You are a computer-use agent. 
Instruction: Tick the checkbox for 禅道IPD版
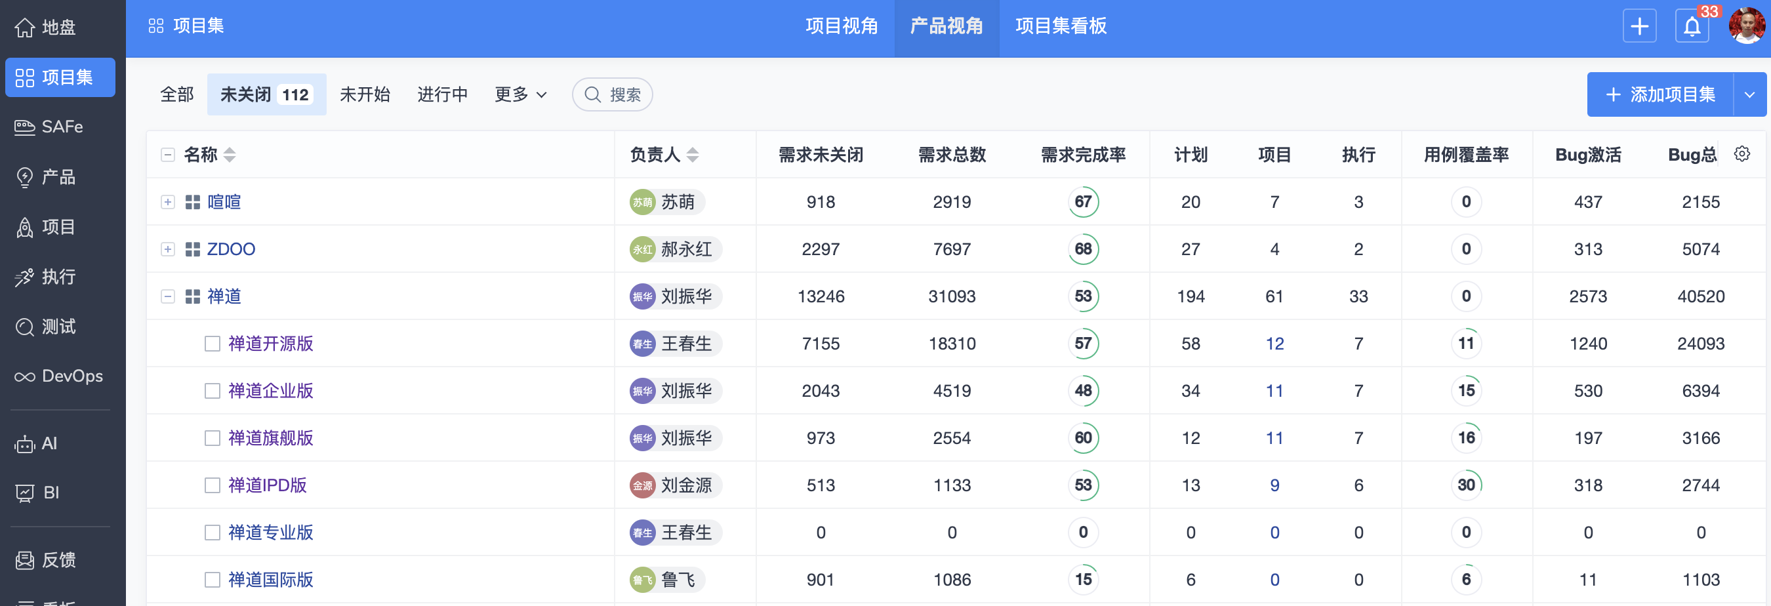[213, 485]
